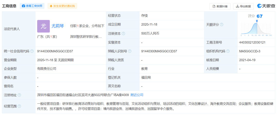Screen dimensions: 277x116
Task: Click the document icon in 数据纠错
Action: click(214, 6)
